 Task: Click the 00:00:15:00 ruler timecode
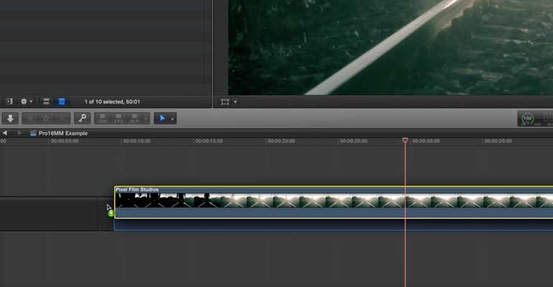pos(209,141)
